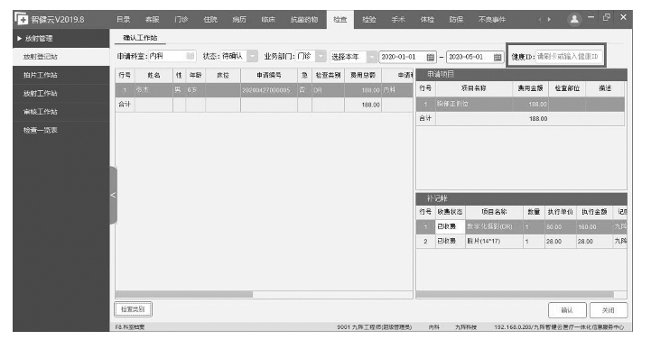Click the 检查类别 column header
Screen dimensions: 651x340
pos(328,76)
